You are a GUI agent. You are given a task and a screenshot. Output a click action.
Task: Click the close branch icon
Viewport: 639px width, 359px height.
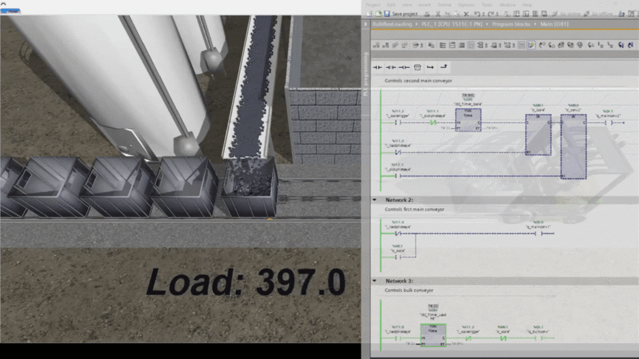(x=444, y=67)
